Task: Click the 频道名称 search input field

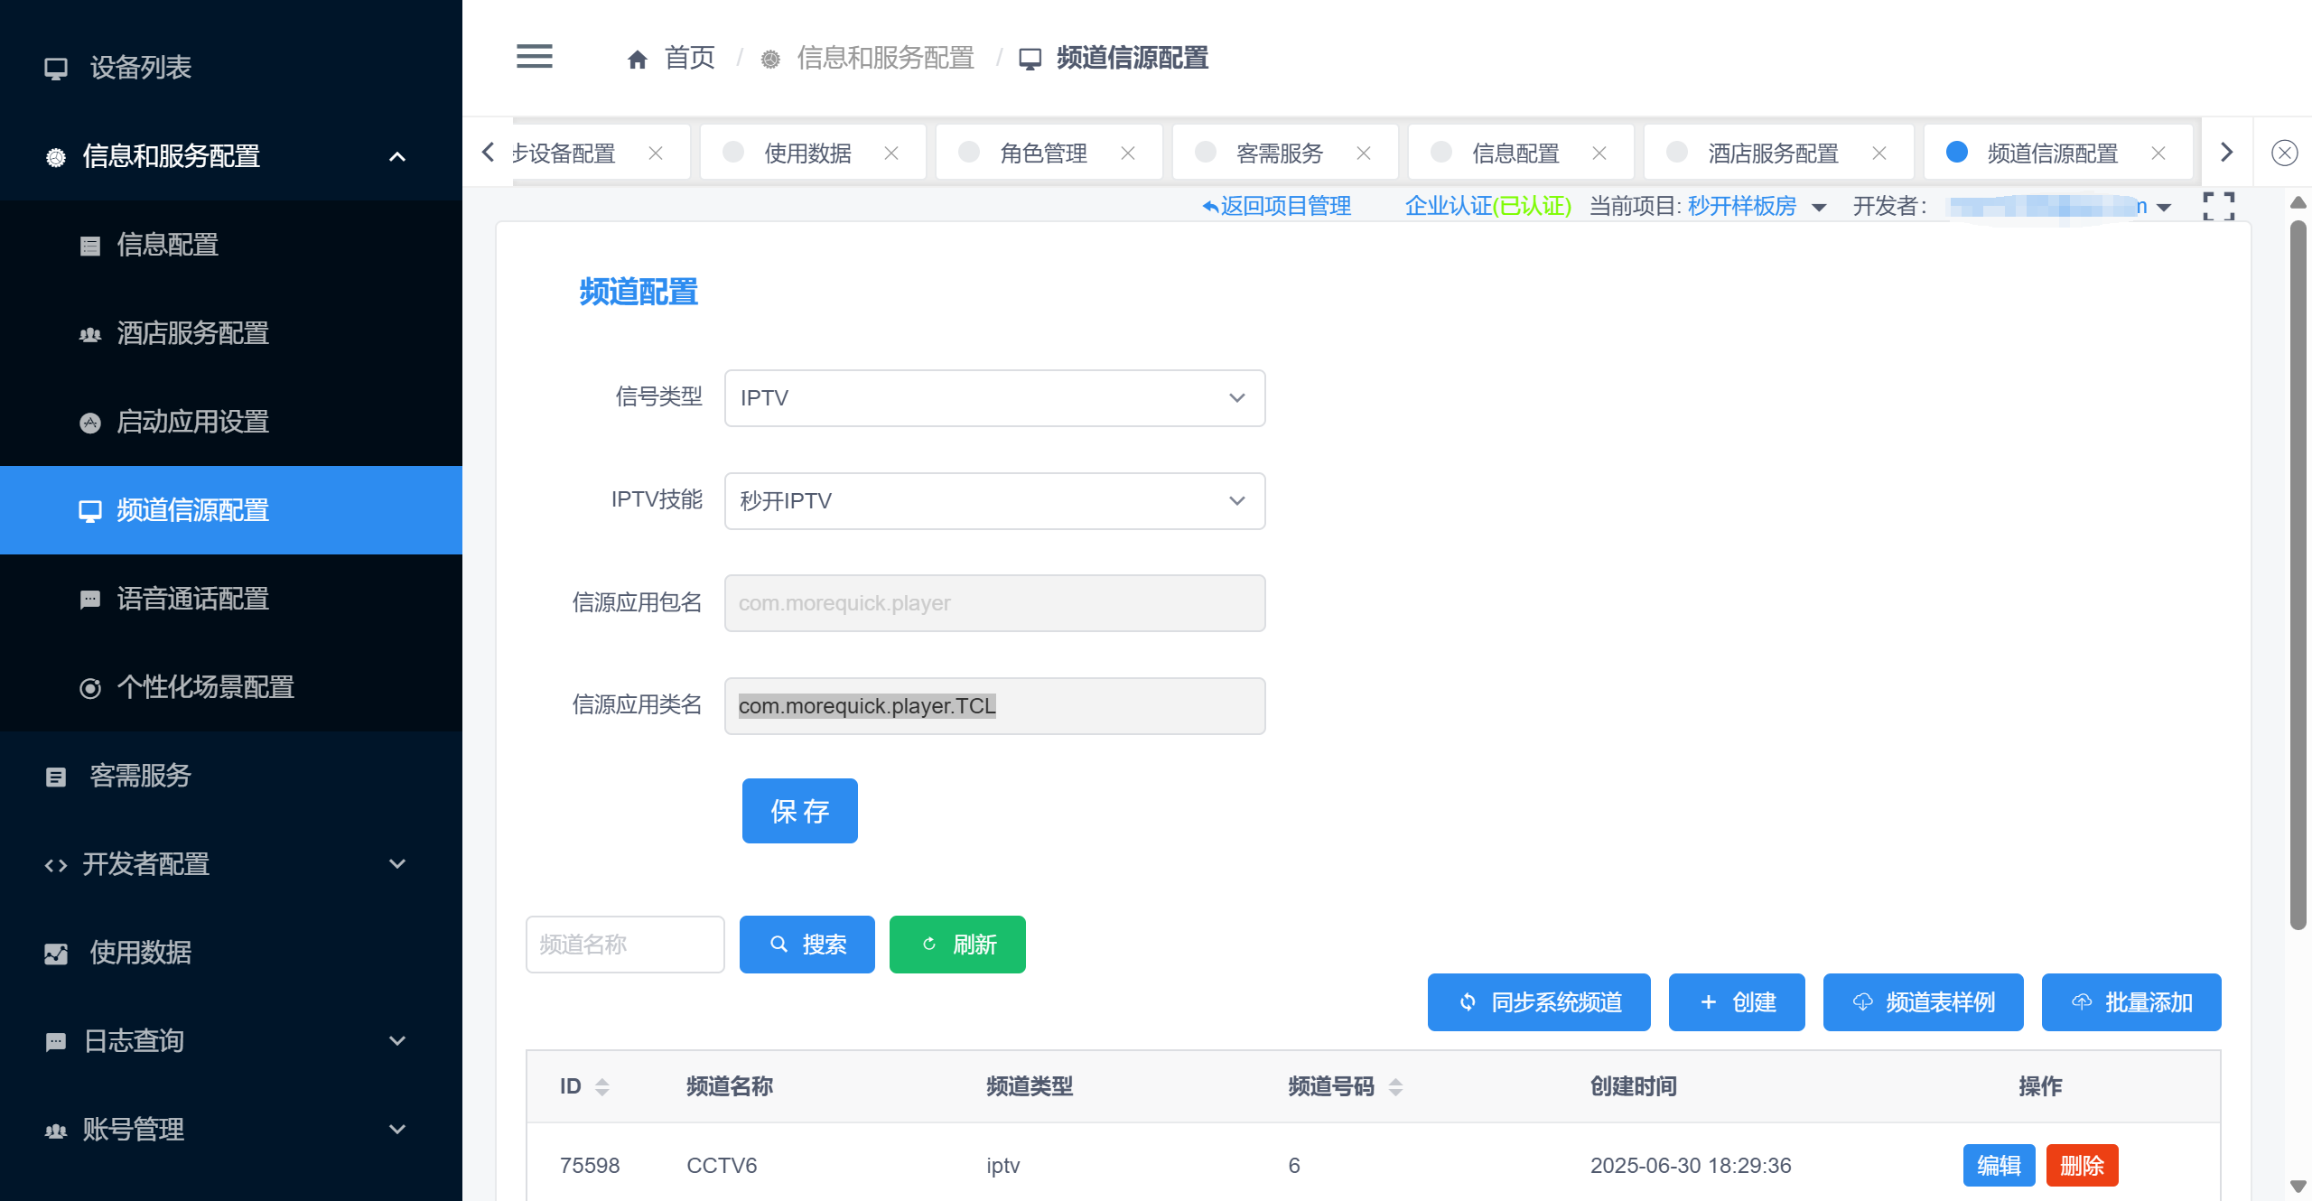Action: (624, 945)
